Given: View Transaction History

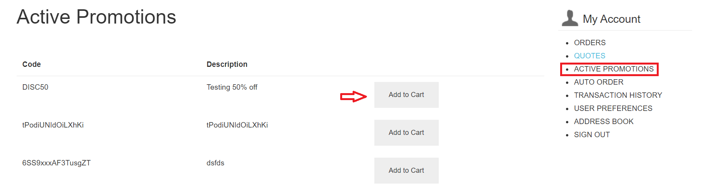Looking at the screenshot, I should [618, 95].
